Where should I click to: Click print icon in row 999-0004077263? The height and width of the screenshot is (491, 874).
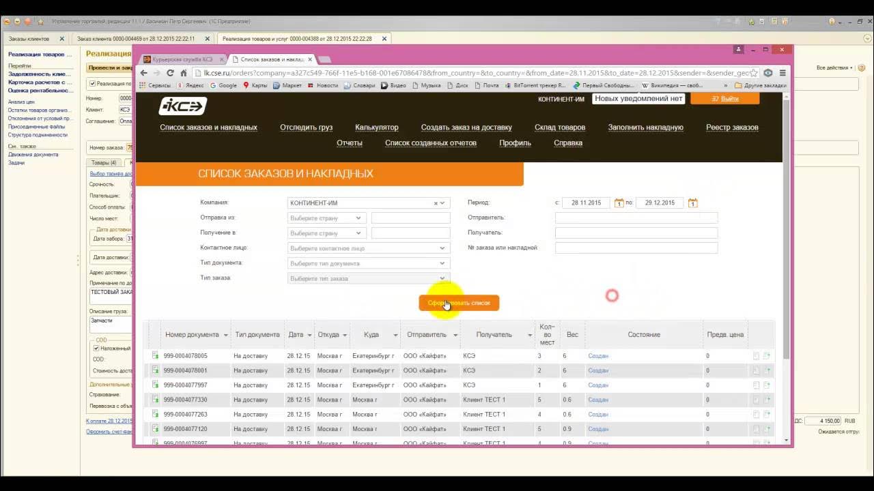pos(756,415)
